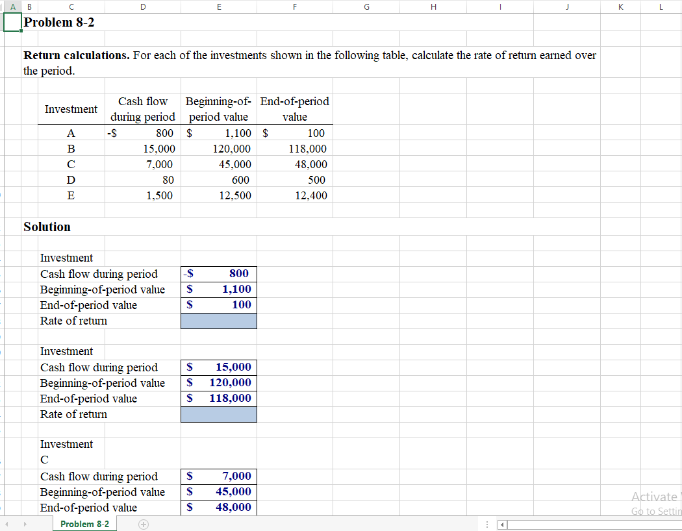Click the cell with the Solution heading
Viewport: 682px width, 531px height.
click(47, 227)
